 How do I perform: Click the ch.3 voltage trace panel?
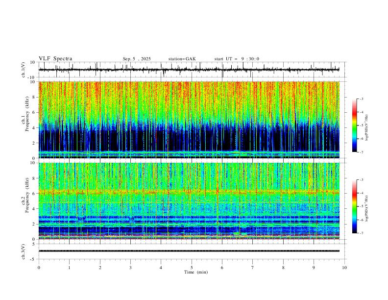coord(193,251)
